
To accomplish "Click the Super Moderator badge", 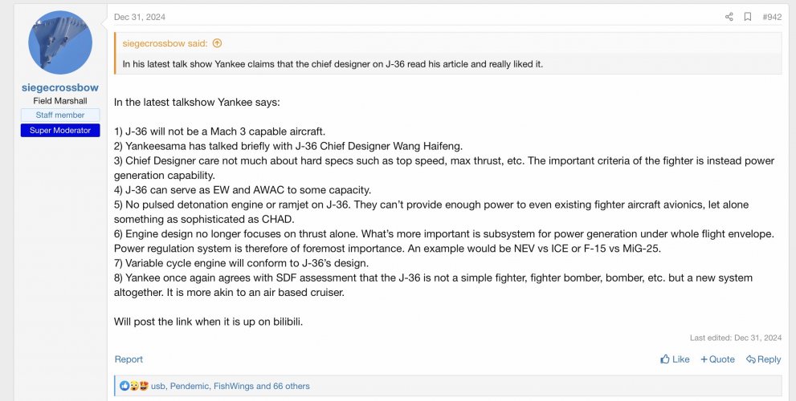I will coord(60,130).
